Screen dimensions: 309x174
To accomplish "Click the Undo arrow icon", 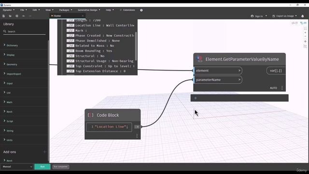I will tap(24, 16).
